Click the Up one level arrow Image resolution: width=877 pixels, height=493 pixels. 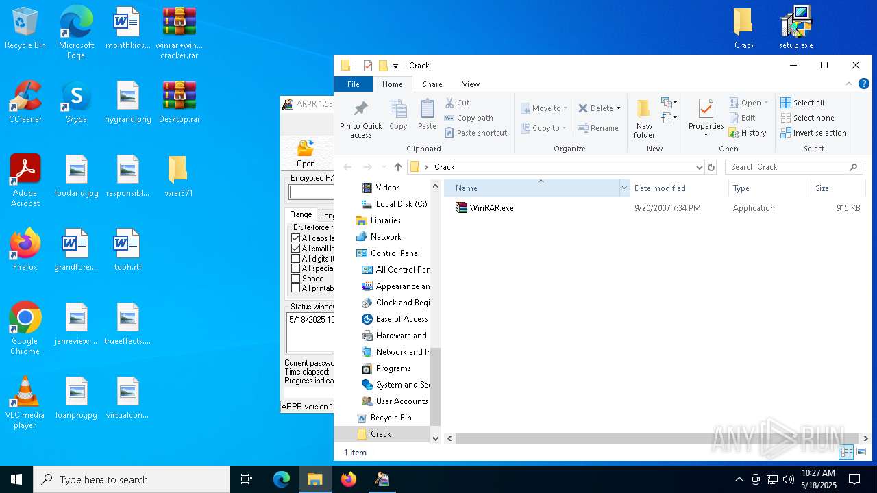(398, 167)
